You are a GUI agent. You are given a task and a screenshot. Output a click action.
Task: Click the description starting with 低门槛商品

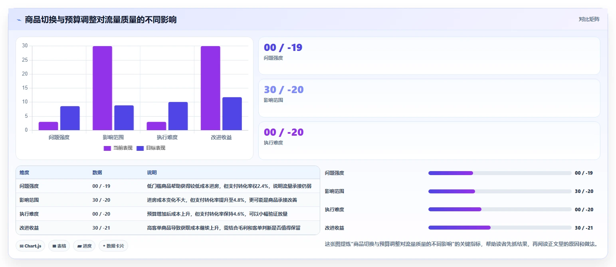click(x=229, y=186)
